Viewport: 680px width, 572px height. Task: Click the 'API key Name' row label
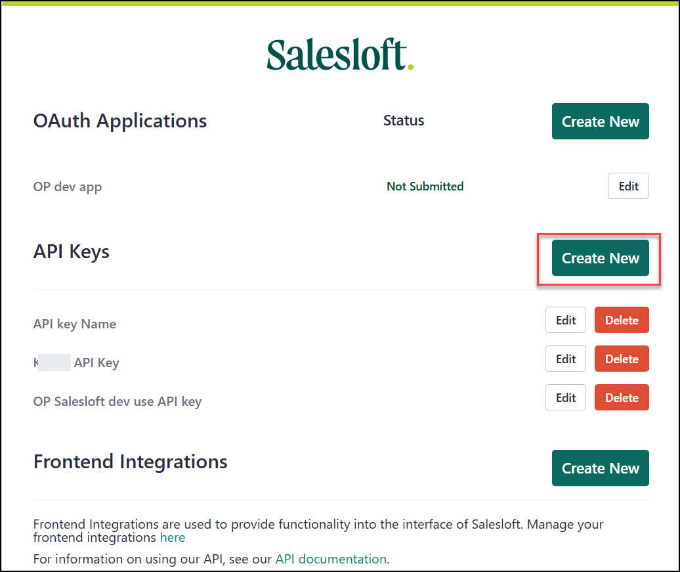click(x=75, y=324)
